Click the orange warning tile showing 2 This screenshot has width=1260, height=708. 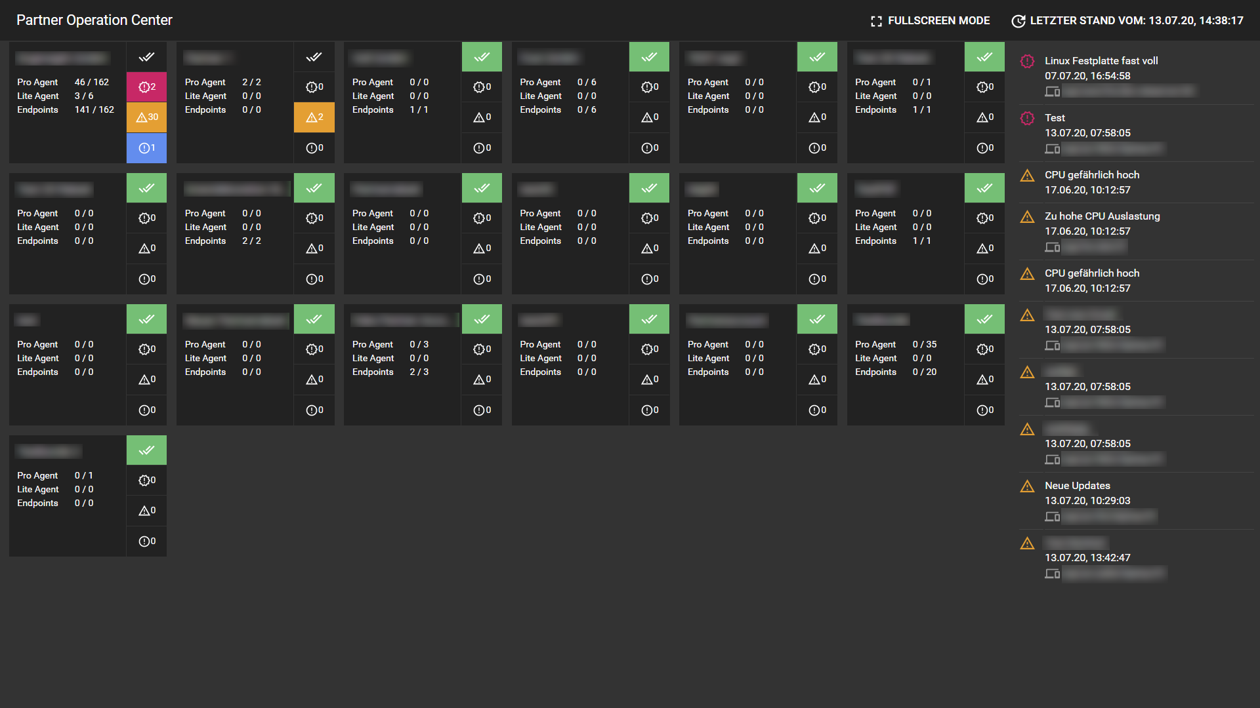click(314, 117)
